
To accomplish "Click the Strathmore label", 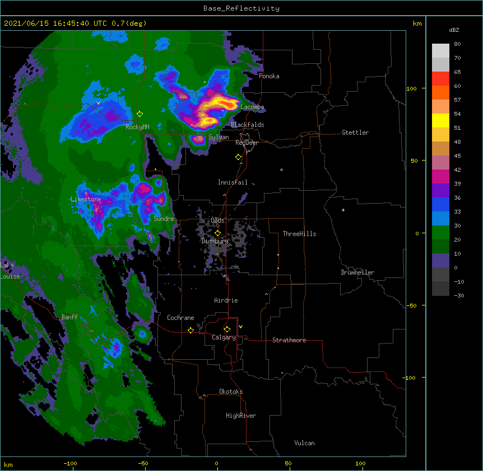I will (x=289, y=340).
